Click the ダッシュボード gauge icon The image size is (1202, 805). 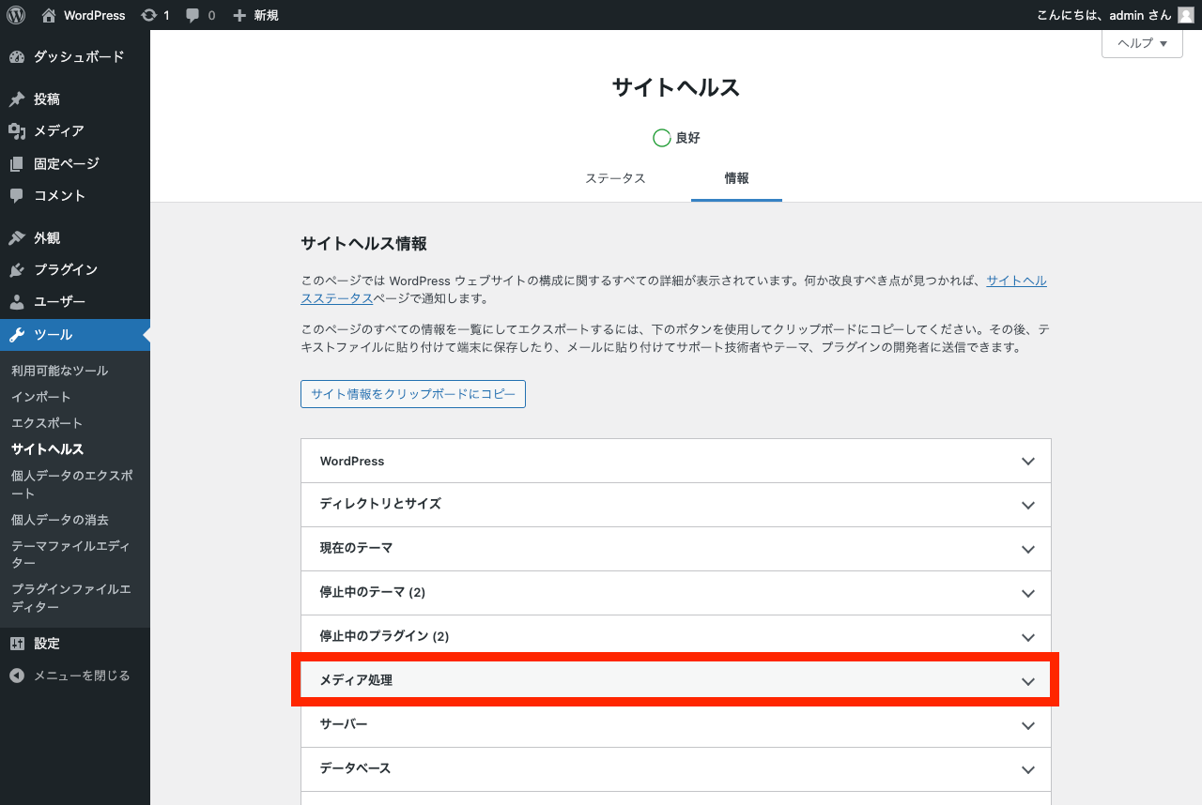tap(17, 57)
